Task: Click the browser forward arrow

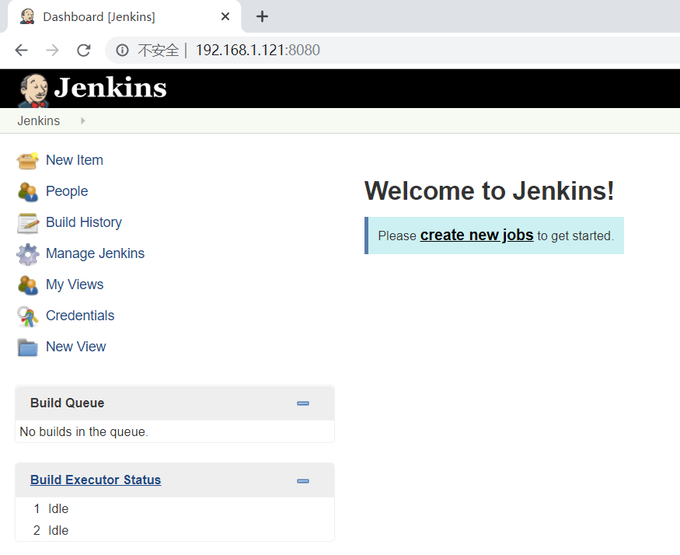Action: [53, 51]
